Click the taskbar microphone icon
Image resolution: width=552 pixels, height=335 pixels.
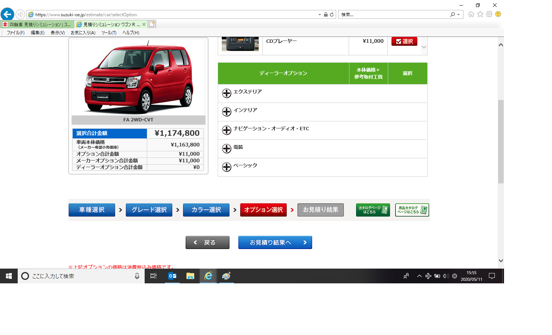point(137,276)
